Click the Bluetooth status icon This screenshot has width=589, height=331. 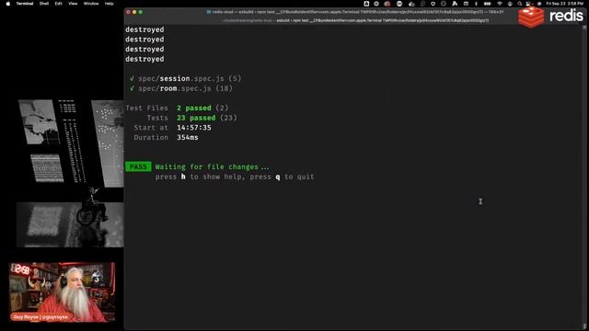pyautogui.click(x=476, y=4)
